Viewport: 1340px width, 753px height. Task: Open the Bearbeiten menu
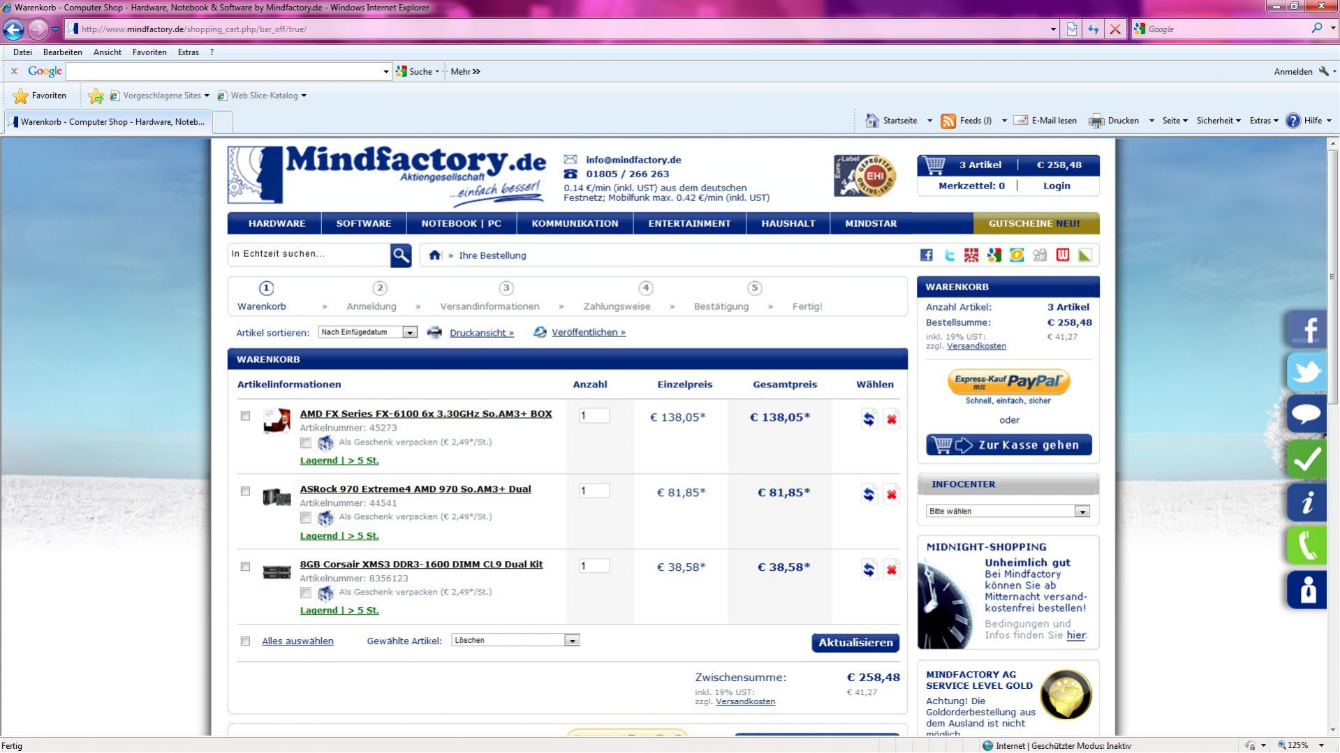tap(62, 52)
